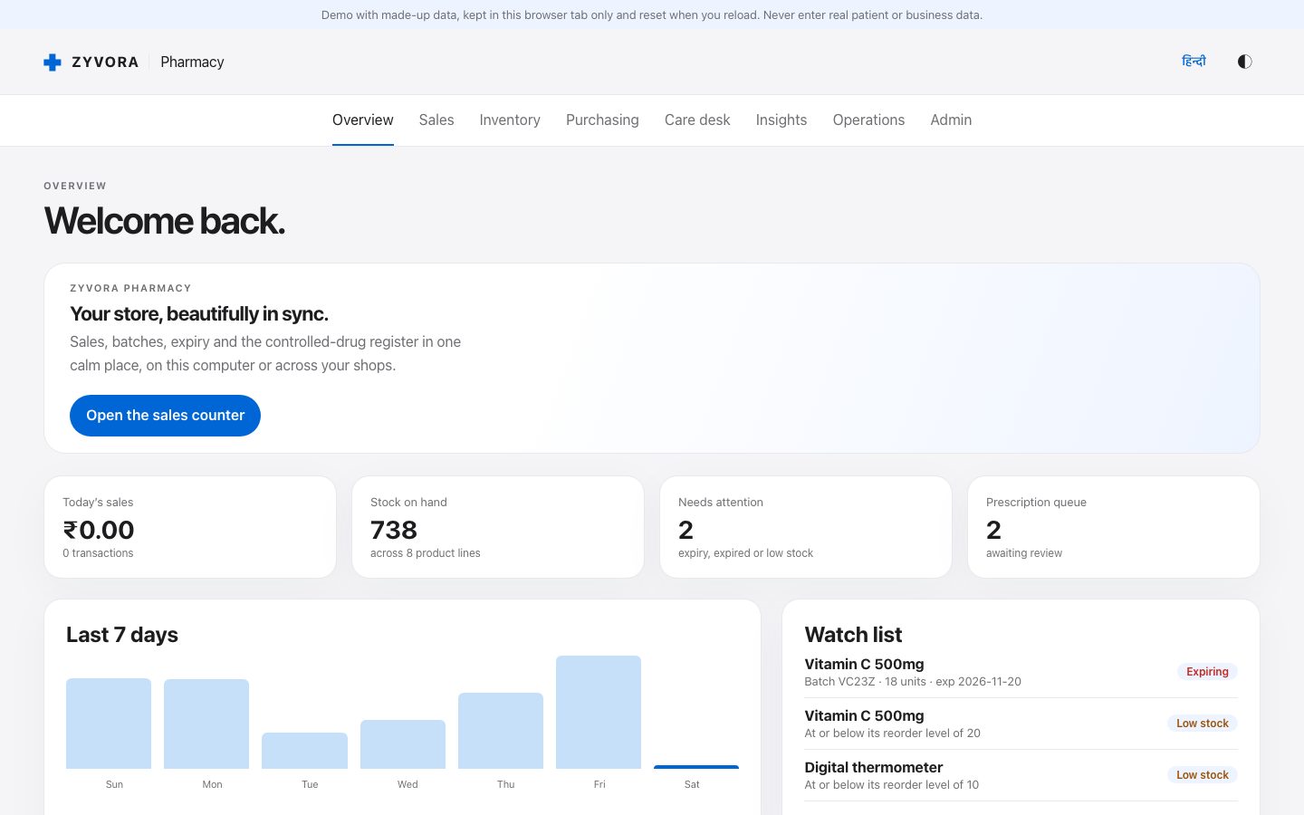Click the blue cross Zyvora logo icon
Viewport: 1304px width, 815px height.
[53, 62]
